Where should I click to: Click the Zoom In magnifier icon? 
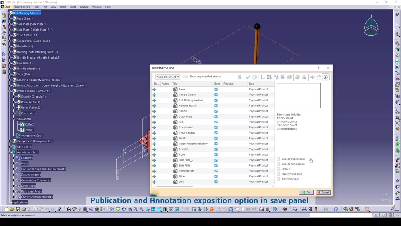coord(135,209)
